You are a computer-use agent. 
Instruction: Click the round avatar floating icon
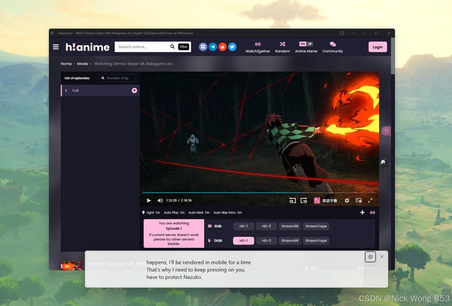(x=385, y=164)
